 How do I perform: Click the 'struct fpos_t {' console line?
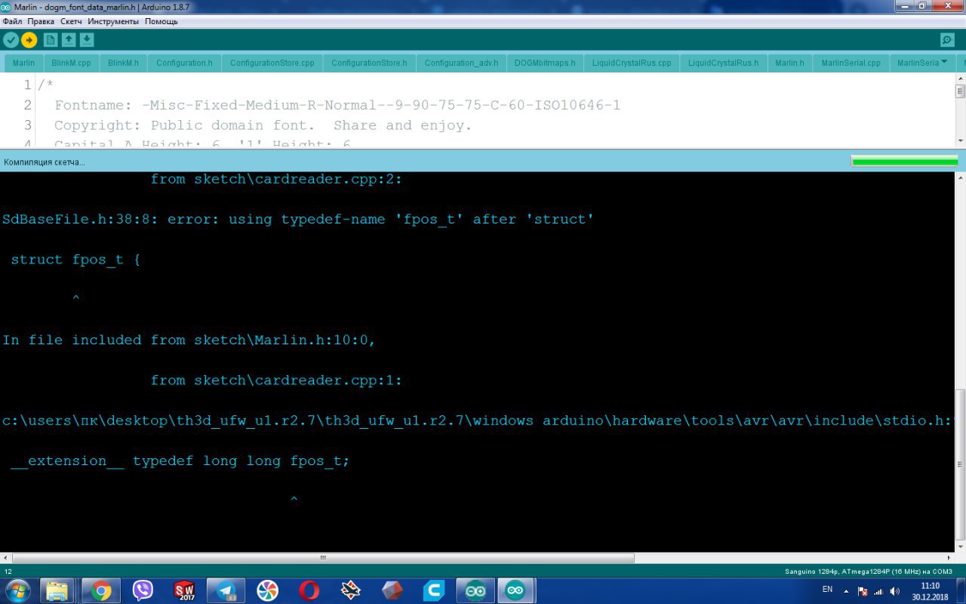[x=75, y=260]
